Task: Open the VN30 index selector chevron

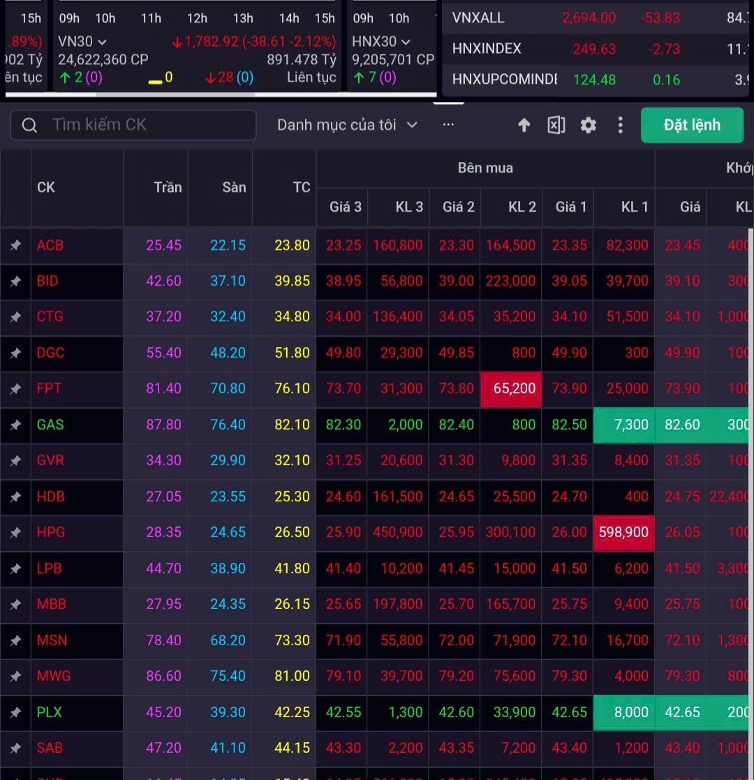Action: pos(102,42)
